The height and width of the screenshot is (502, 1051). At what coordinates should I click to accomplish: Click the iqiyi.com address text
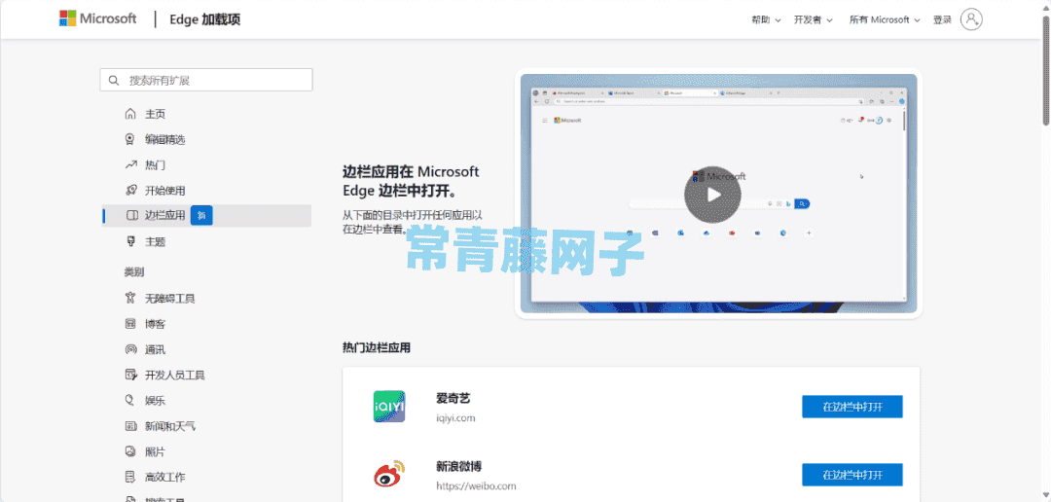click(x=455, y=418)
